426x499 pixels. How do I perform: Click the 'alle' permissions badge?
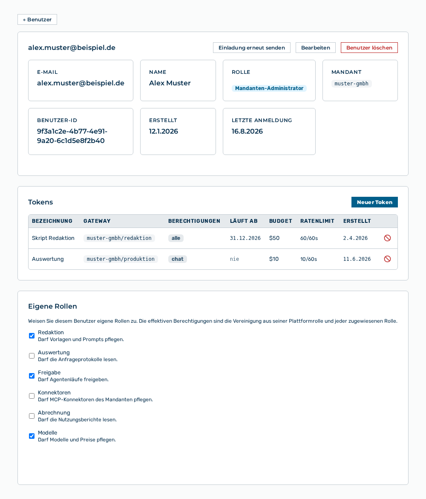[176, 238]
